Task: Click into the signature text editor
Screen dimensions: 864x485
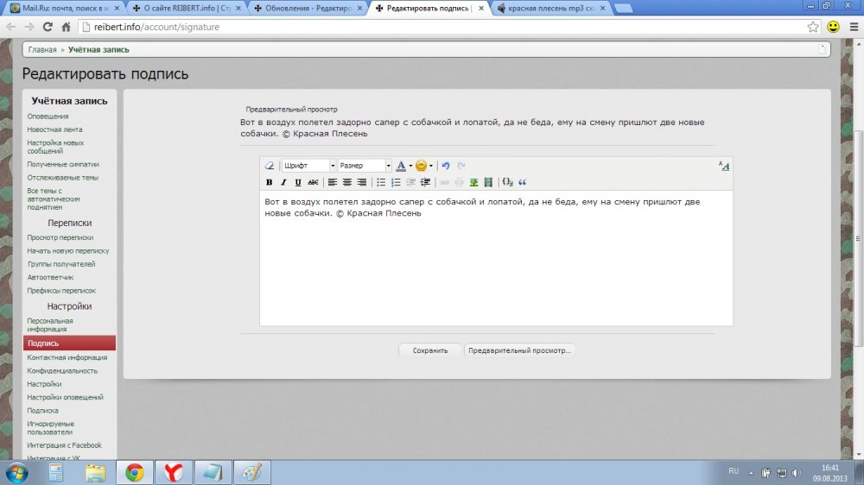Action: pos(496,258)
